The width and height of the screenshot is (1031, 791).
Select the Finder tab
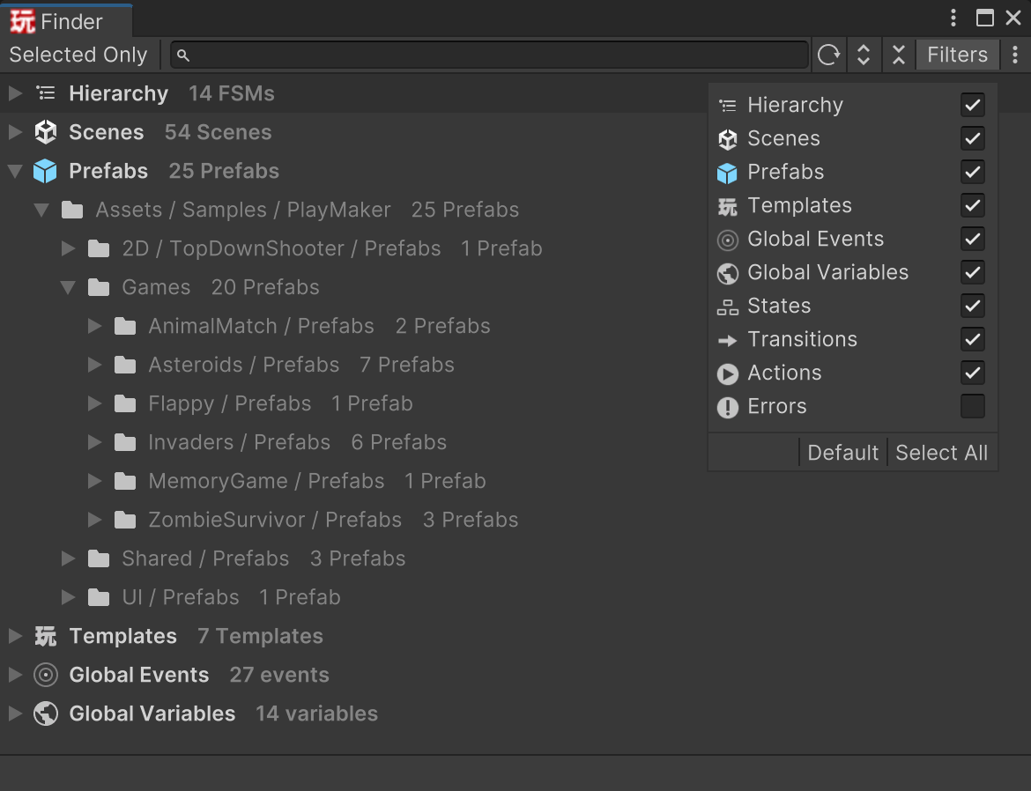[66, 21]
